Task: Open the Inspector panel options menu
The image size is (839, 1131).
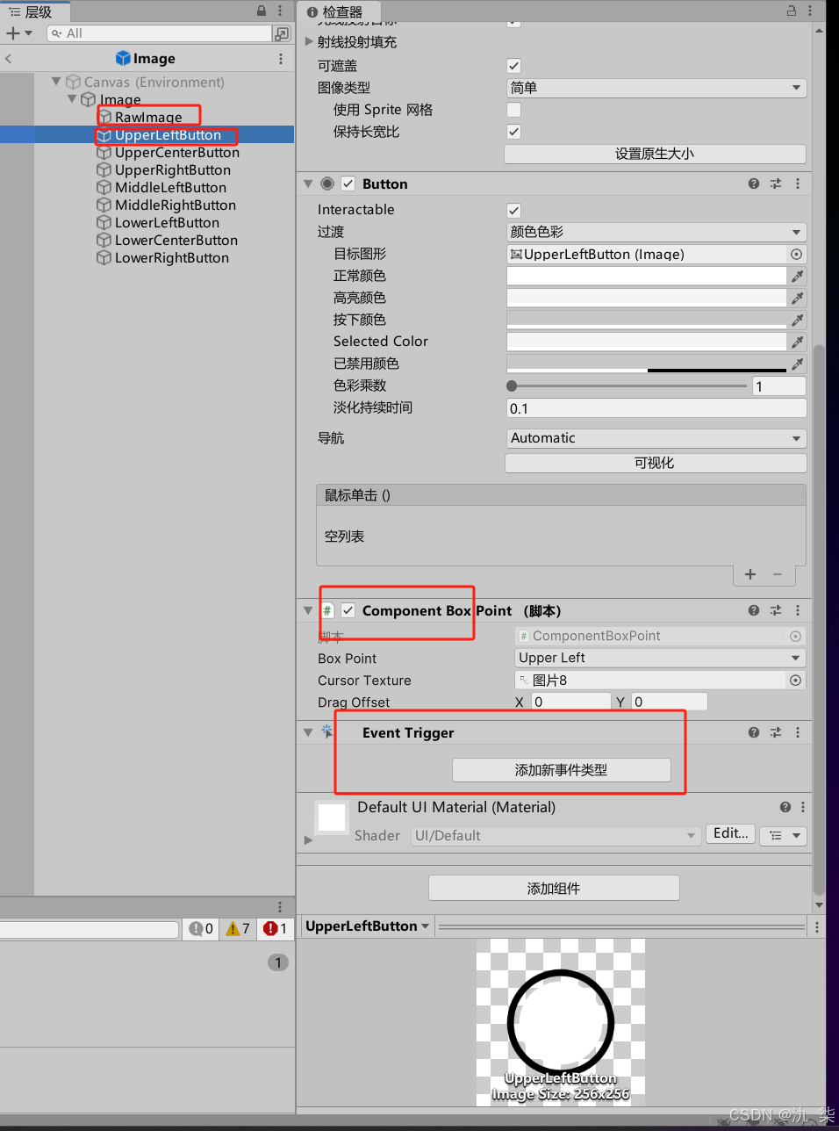Action: [809, 11]
